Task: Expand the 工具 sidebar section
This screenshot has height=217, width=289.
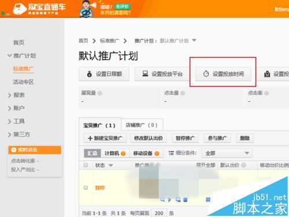Action: pos(16,122)
